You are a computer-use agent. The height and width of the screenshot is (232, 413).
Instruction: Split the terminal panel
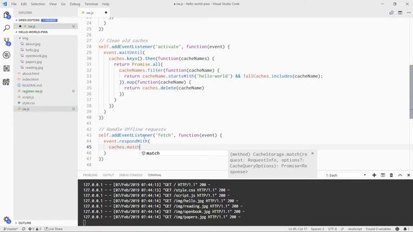pyautogui.click(x=383, y=175)
